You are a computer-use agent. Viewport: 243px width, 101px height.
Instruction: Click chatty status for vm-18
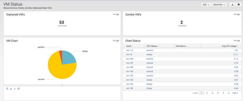[x=149, y=55]
